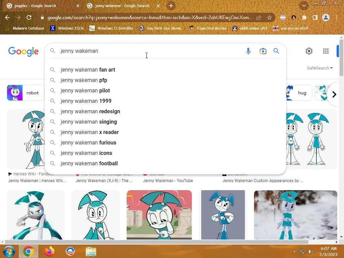The image size is (344, 258).
Task: Choose suggestion jenny wakeman fan art
Action: point(165,70)
